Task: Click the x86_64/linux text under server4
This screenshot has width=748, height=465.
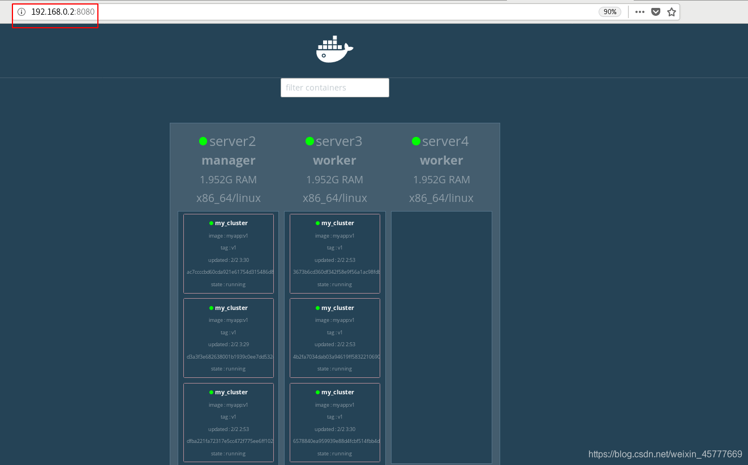Action: 441,199
